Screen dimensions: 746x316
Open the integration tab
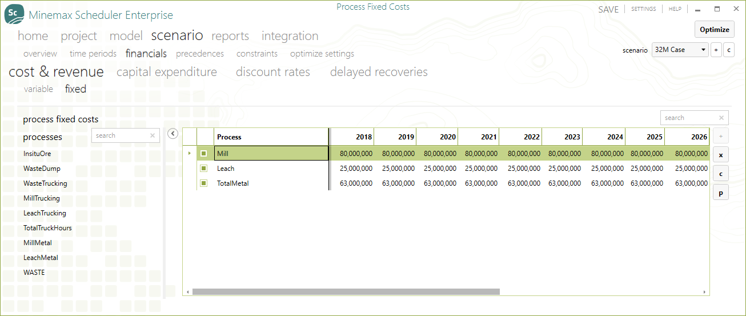[x=290, y=35]
